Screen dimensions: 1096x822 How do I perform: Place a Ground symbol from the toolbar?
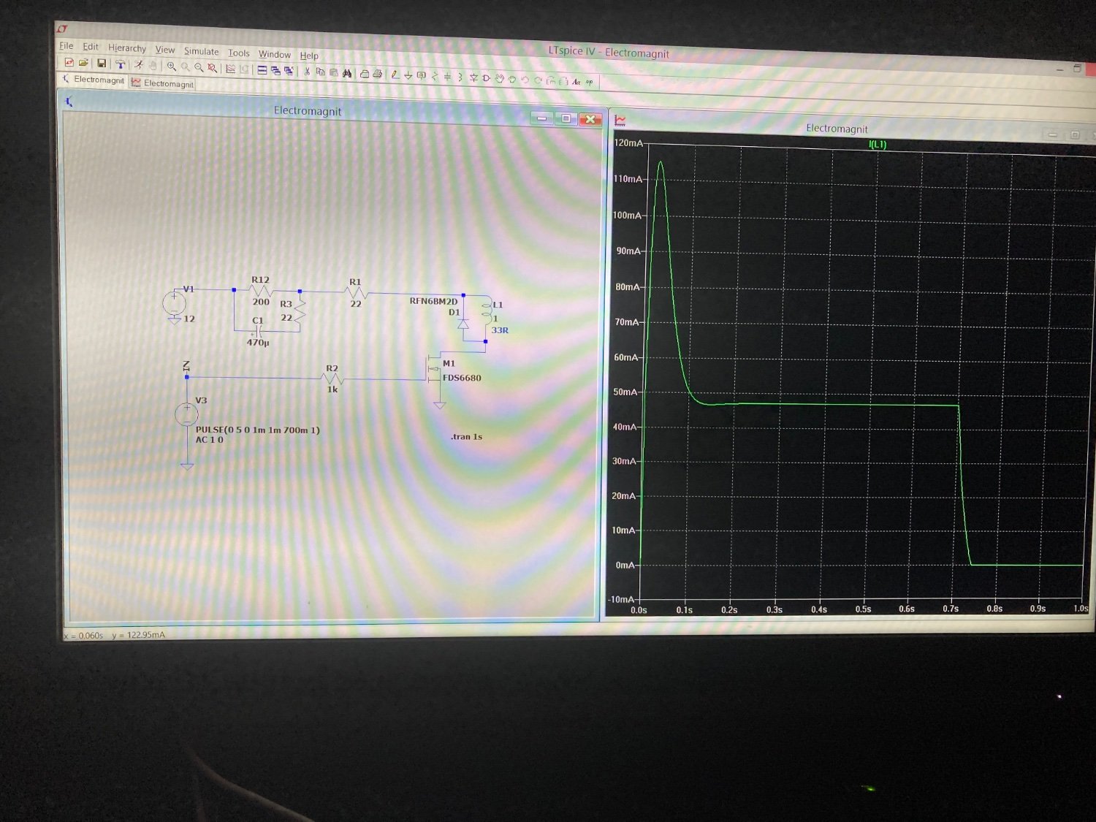[x=408, y=75]
